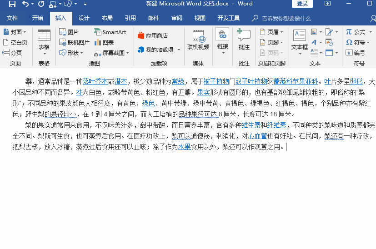The width and height of the screenshot is (376, 249).
Task: Switch to the 设计 tab
Action: coord(84,18)
